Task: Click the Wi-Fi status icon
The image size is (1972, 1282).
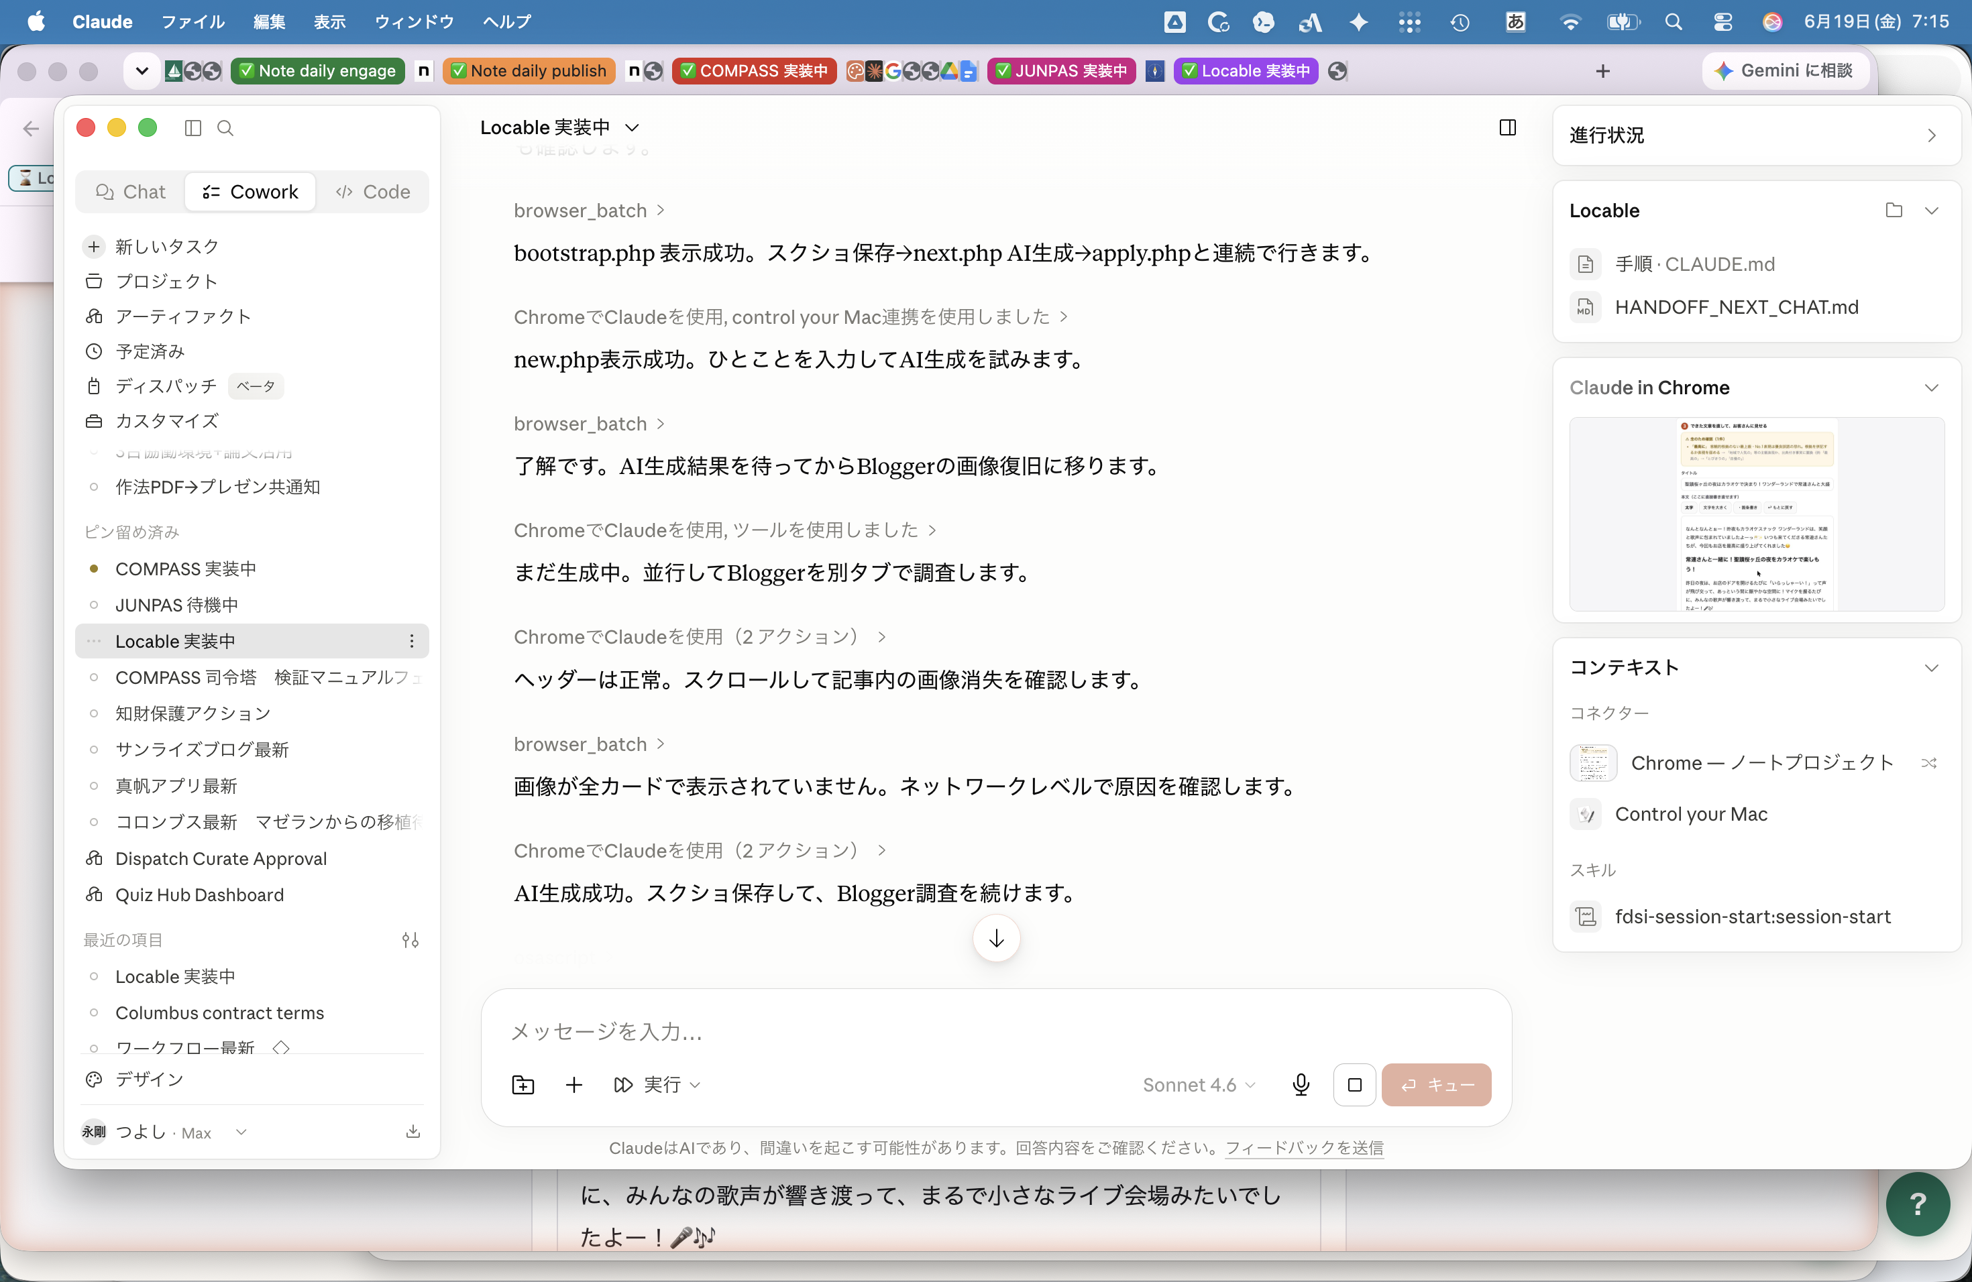Action: (x=1570, y=22)
